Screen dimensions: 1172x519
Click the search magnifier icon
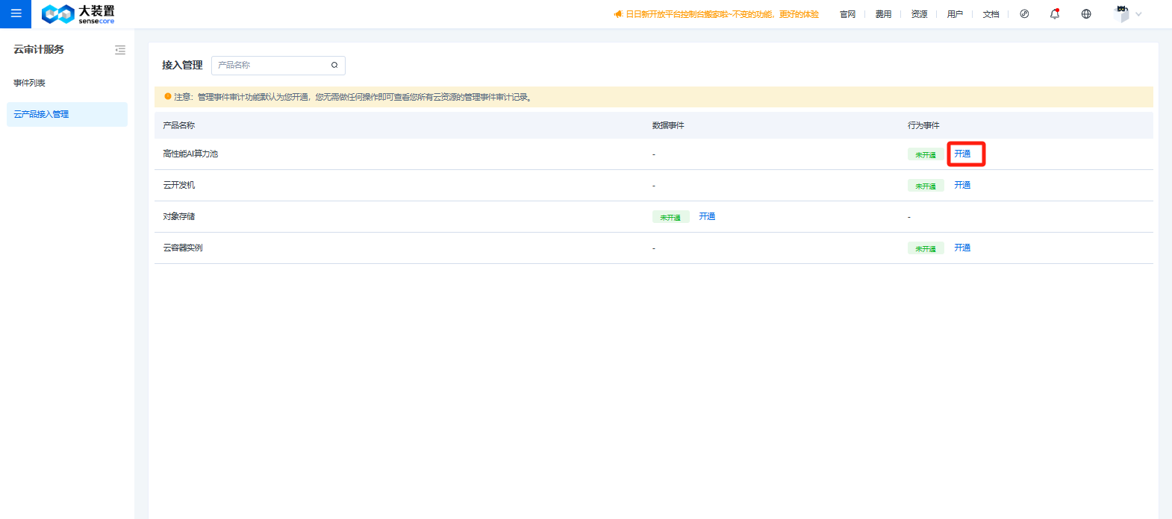[x=334, y=66]
